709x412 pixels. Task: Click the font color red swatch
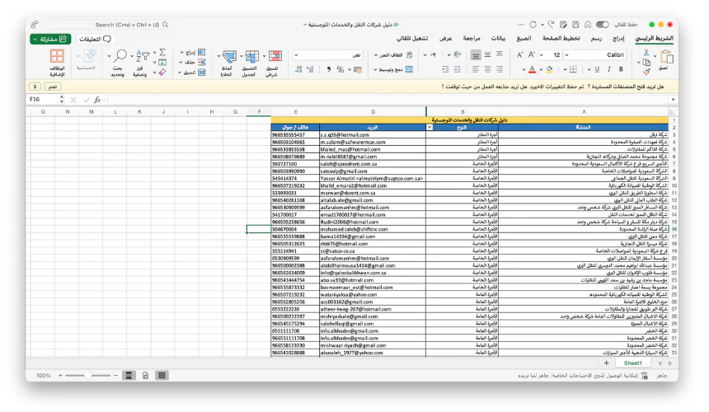[530, 70]
